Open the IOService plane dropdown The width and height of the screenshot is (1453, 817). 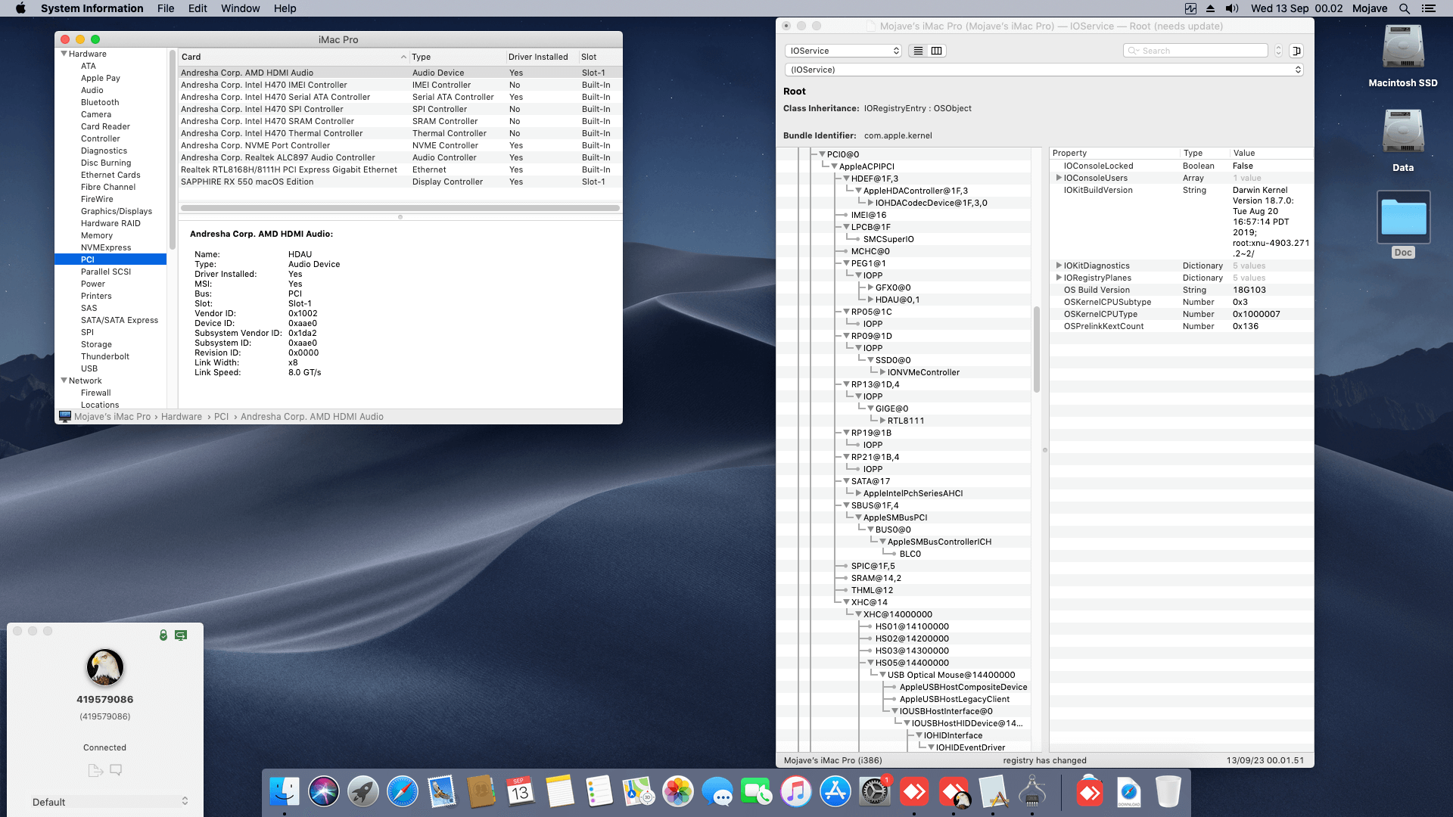(x=844, y=51)
